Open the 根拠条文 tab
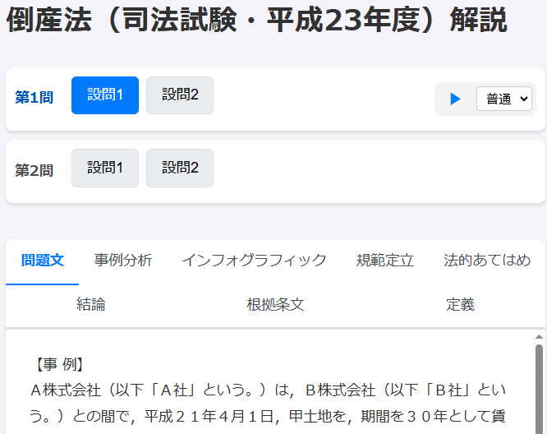Viewport: 547px width, 434px height. [275, 304]
